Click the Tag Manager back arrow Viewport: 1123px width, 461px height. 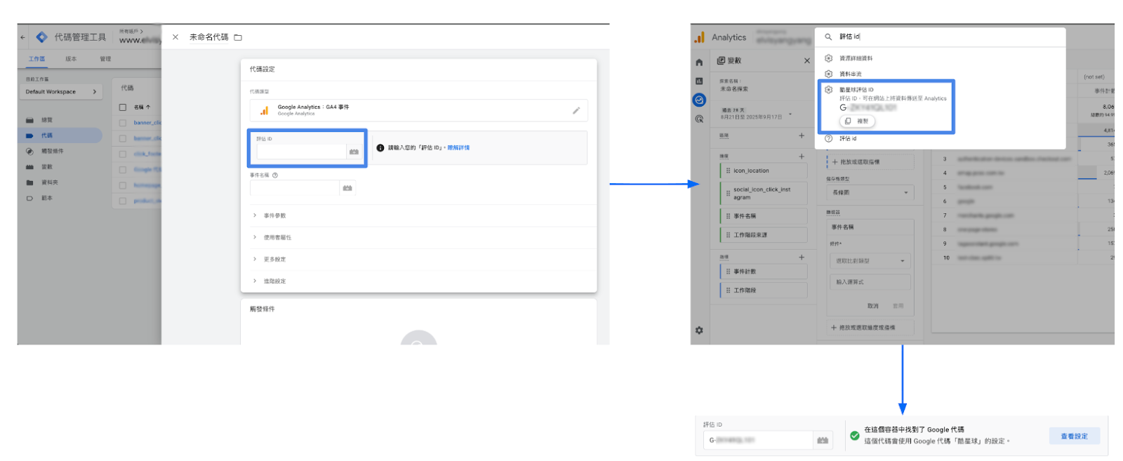[x=22, y=37]
